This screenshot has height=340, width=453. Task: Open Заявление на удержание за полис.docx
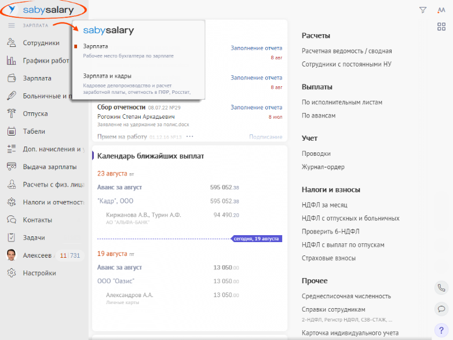point(143,125)
